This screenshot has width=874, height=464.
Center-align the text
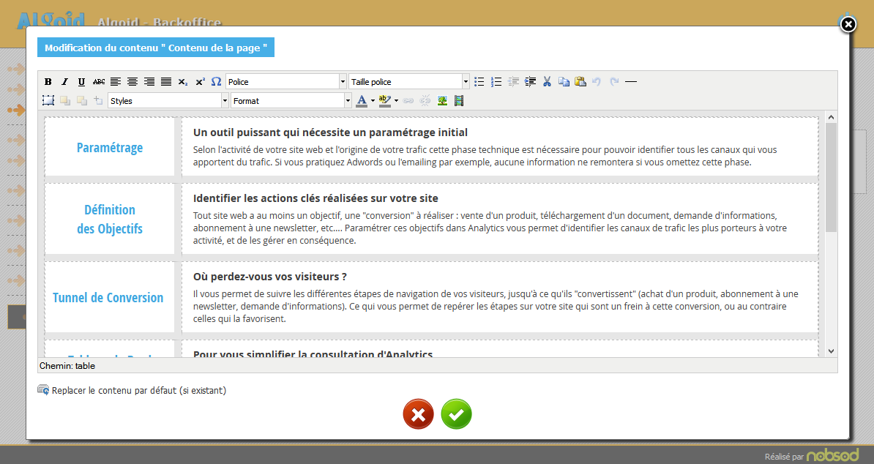132,82
